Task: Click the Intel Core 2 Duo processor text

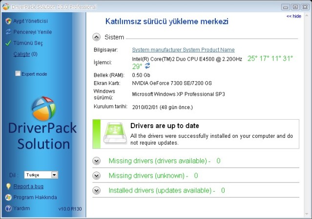Action: click(187, 59)
